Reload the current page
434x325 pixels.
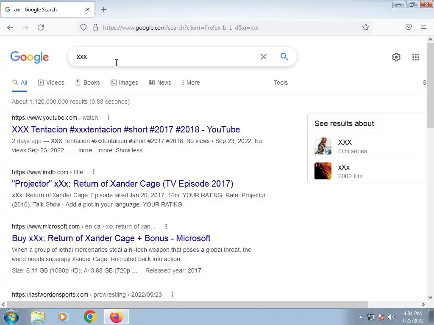(41, 28)
